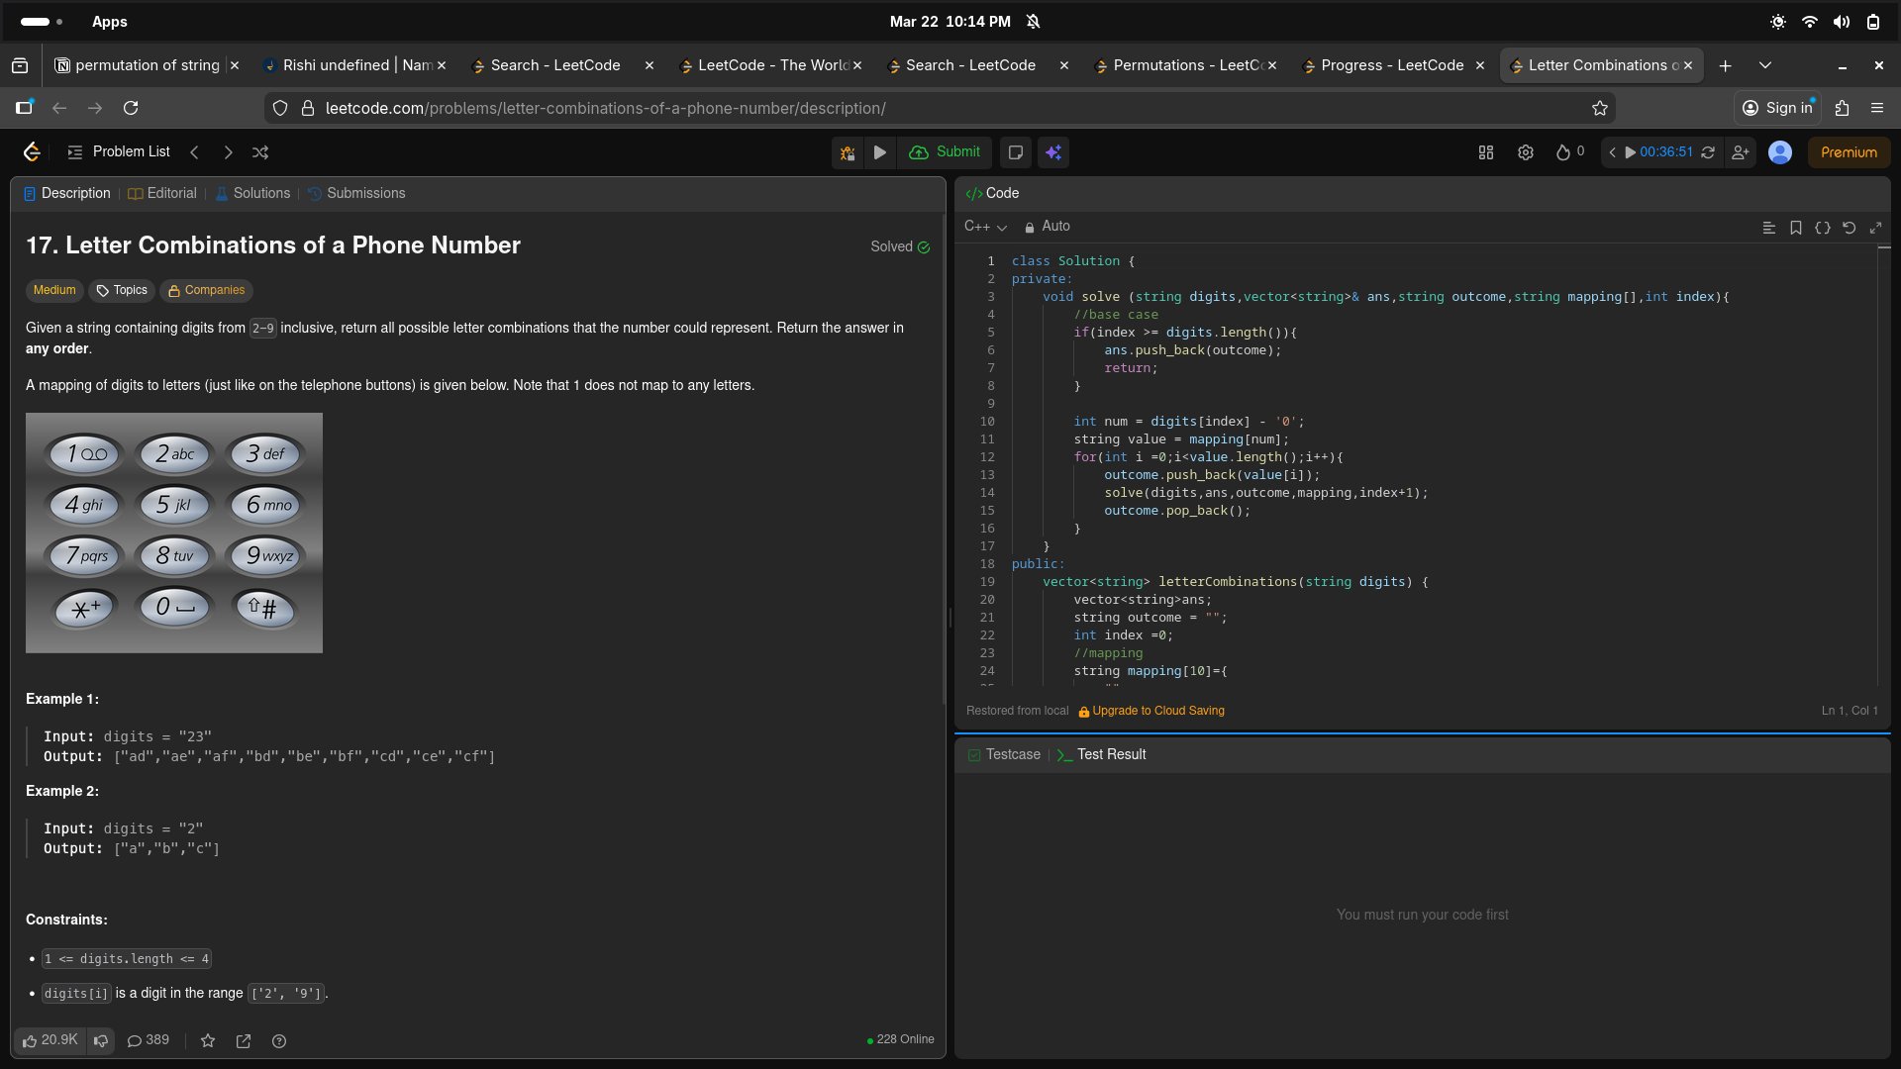
Task: Expand the Topics tag section
Action: pos(122,290)
